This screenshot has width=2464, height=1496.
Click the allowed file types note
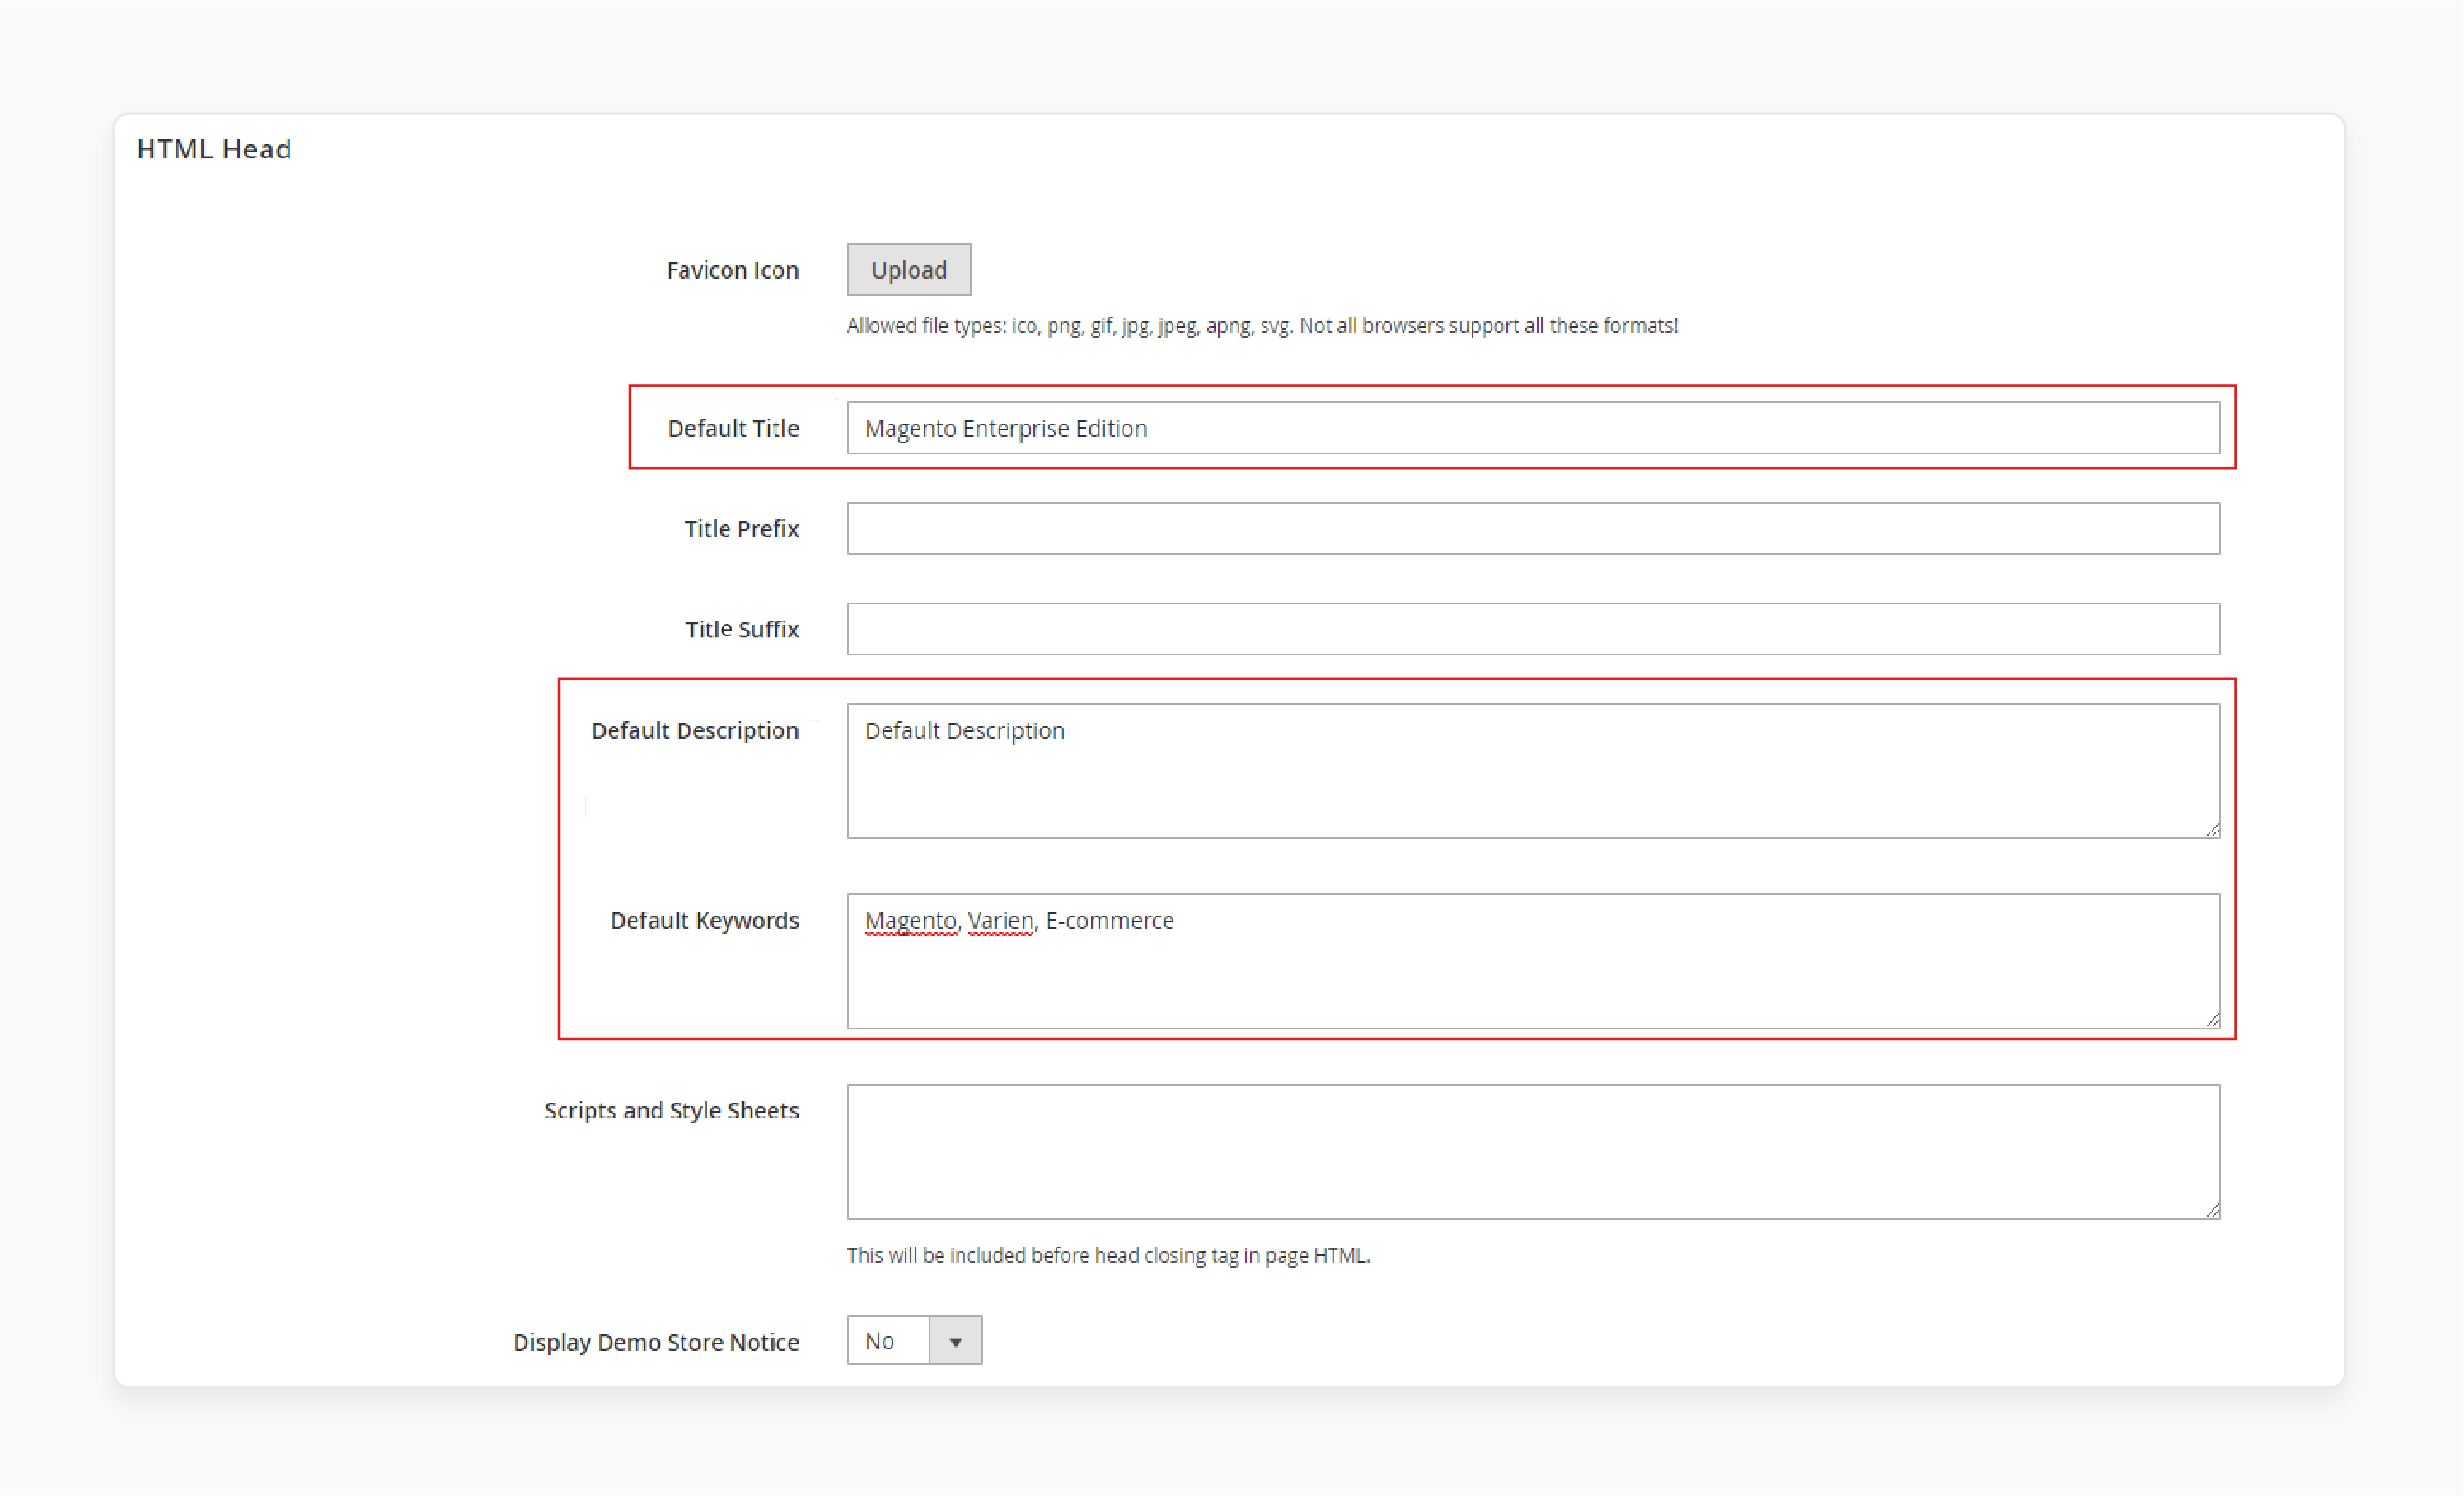coord(1262,326)
